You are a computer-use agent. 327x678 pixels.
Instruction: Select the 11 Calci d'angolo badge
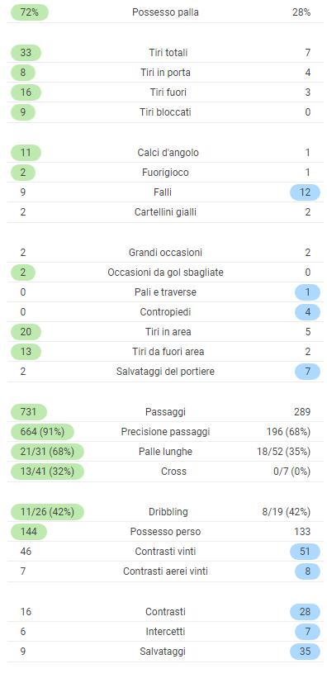click(x=26, y=153)
